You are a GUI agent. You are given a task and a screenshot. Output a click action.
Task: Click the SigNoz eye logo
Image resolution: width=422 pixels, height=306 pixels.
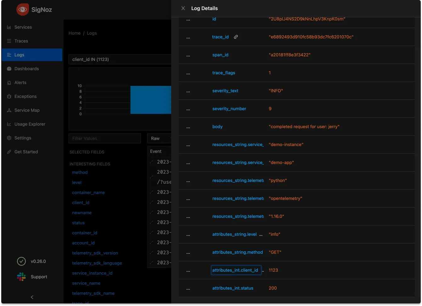[x=23, y=9]
